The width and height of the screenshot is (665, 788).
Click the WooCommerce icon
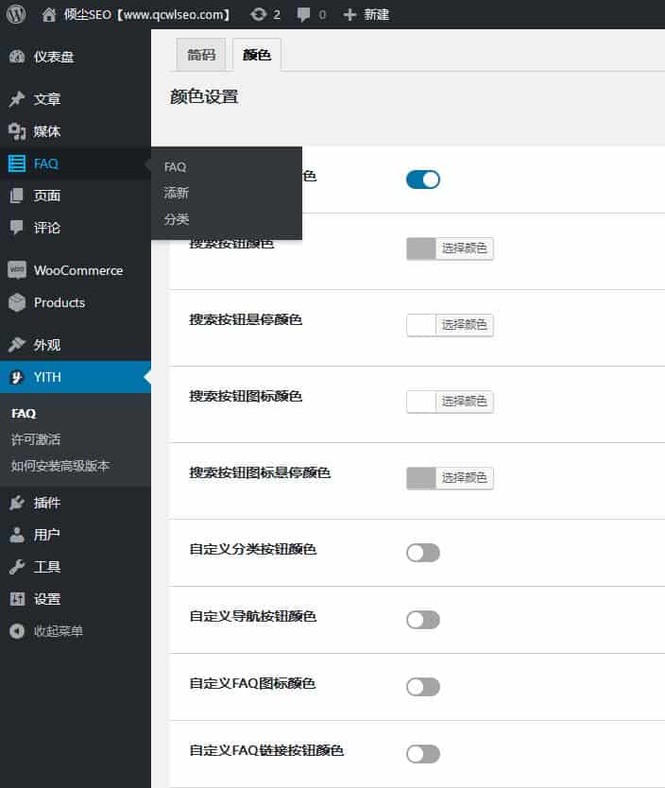click(x=17, y=270)
